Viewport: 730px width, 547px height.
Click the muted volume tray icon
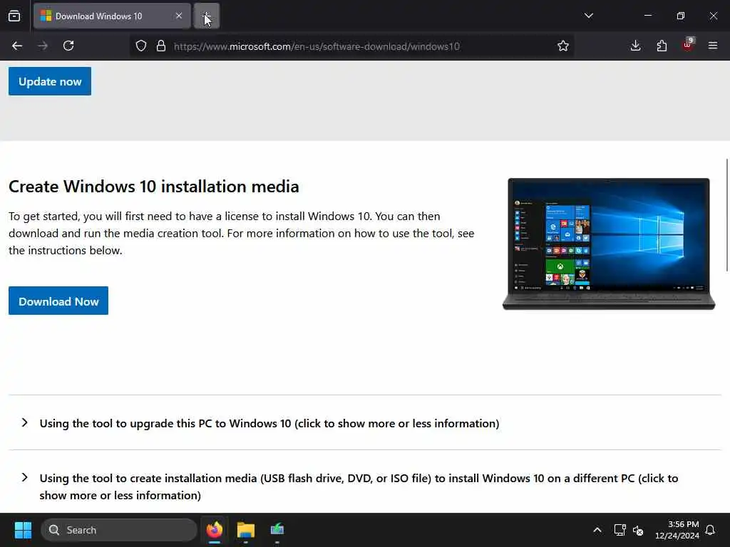pos(638,530)
